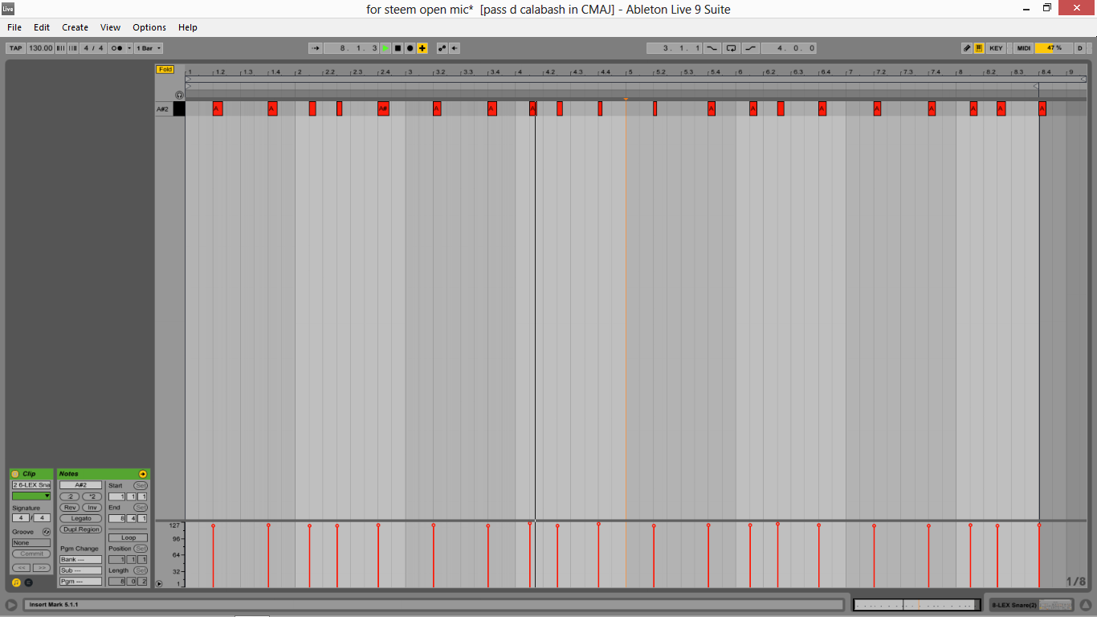Open the Options menu
This screenshot has height=617, width=1097.
click(x=149, y=27)
